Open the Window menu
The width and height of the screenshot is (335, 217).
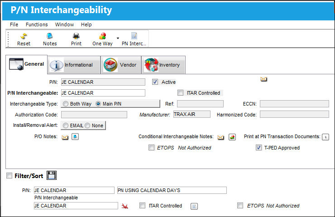tap(65, 24)
